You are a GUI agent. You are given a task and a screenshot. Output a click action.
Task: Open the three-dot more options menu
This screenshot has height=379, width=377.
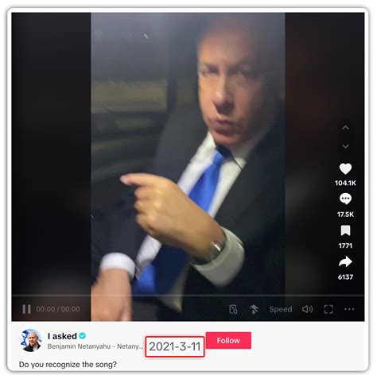349,309
